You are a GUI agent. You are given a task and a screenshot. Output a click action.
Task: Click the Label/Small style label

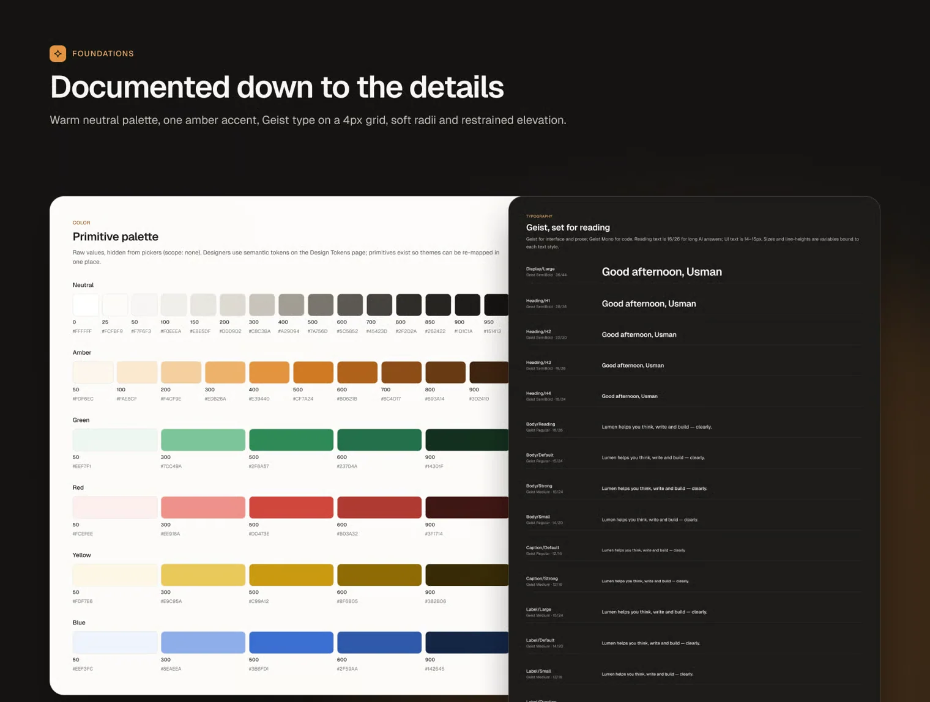[538, 671]
